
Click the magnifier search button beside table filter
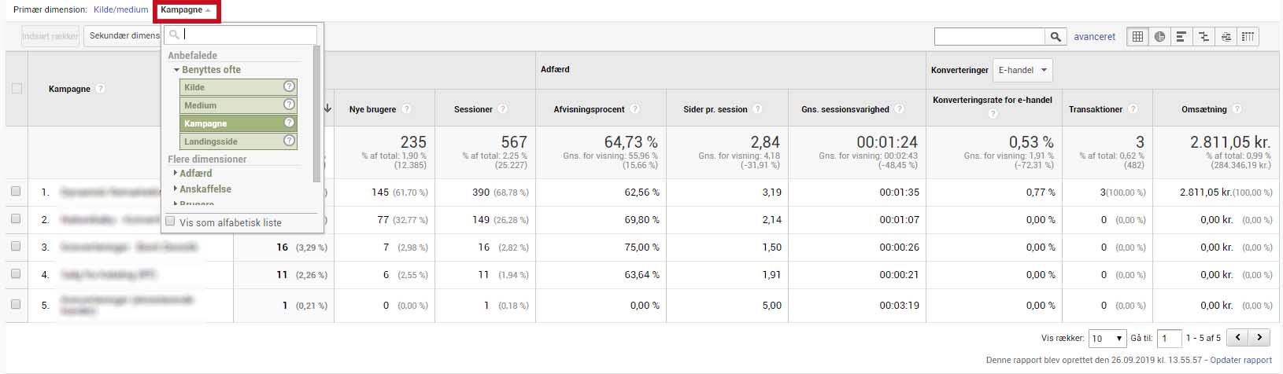(1056, 37)
